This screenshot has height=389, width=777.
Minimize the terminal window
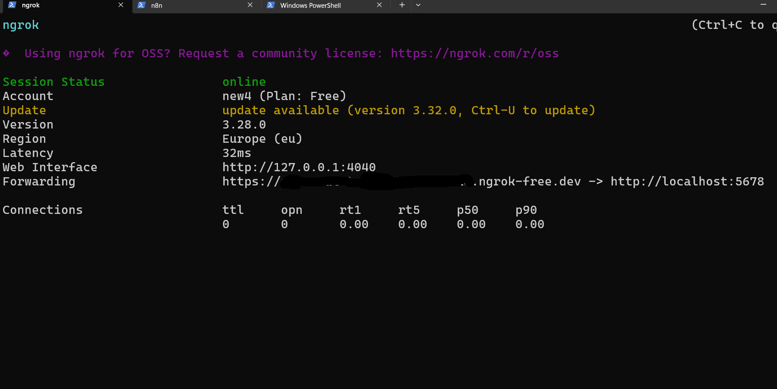coord(763,4)
